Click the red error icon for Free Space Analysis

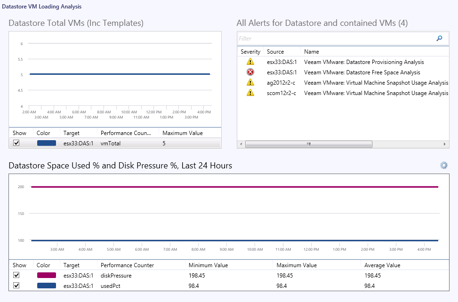[x=250, y=72]
